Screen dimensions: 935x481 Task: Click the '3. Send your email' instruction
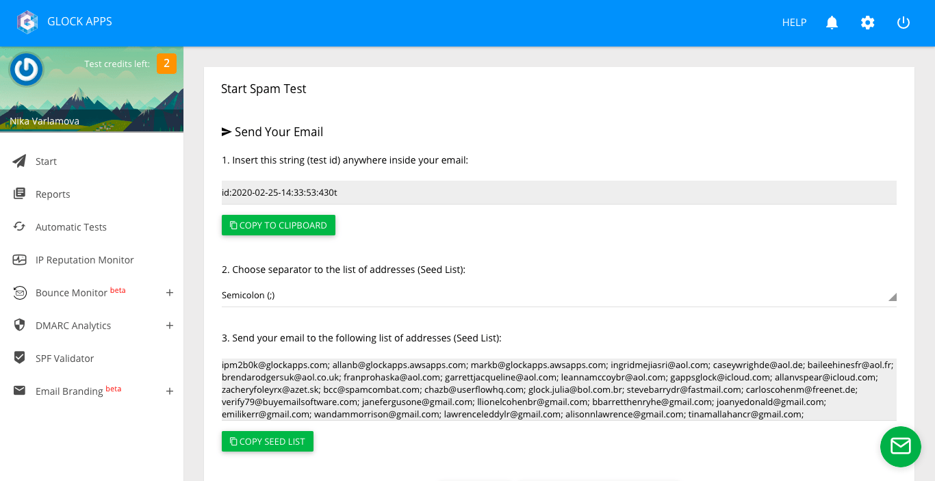tap(361, 338)
